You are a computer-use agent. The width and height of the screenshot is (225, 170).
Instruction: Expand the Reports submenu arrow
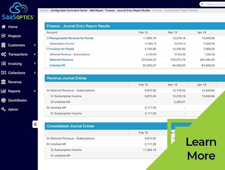click(x=35, y=91)
